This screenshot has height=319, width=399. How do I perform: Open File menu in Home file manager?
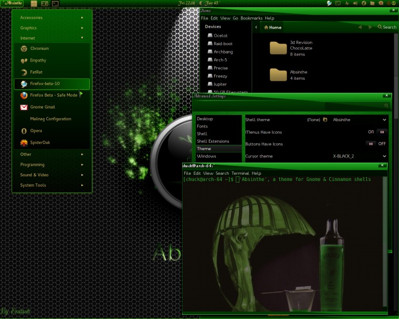pyautogui.click(x=204, y=18)
